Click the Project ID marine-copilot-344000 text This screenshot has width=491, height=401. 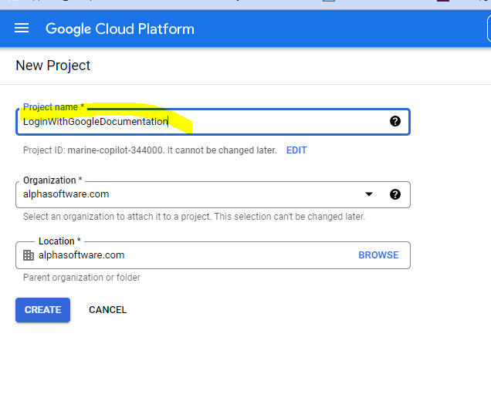tap(115, 150)
